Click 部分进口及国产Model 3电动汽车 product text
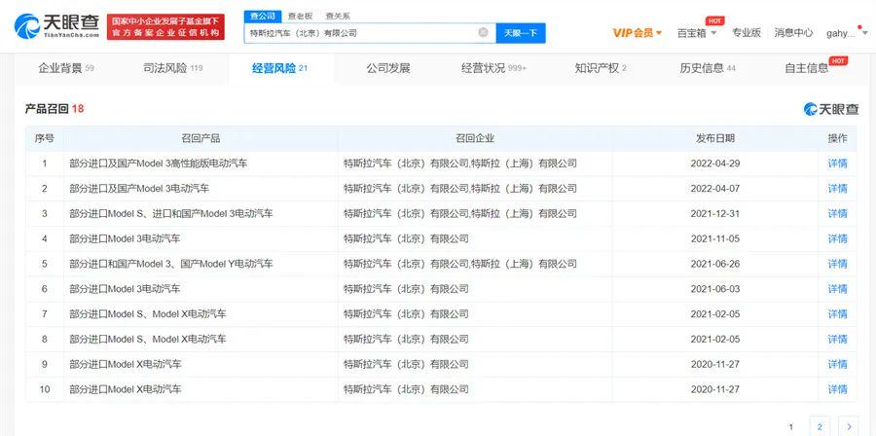 139,189
